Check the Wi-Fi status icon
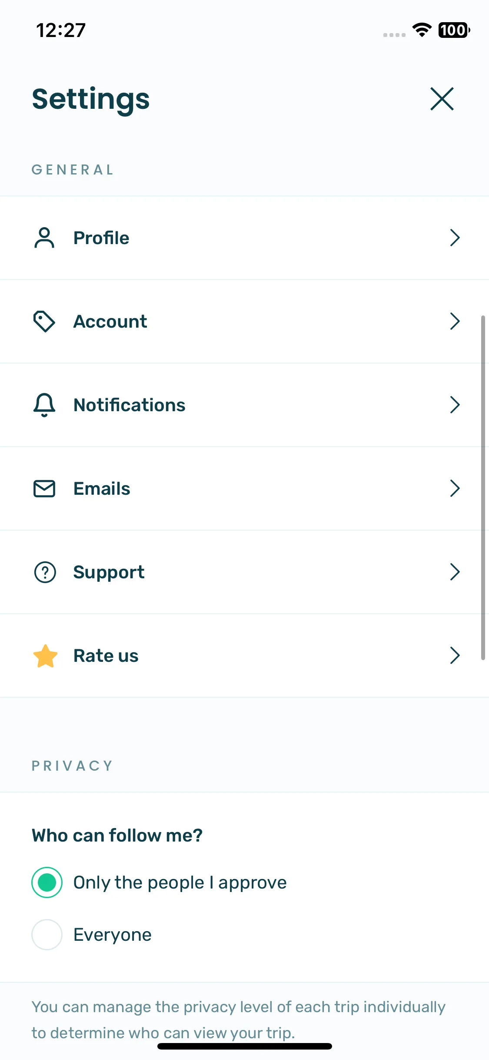Viewport: 489px width, 1060px height. point(422,30)
